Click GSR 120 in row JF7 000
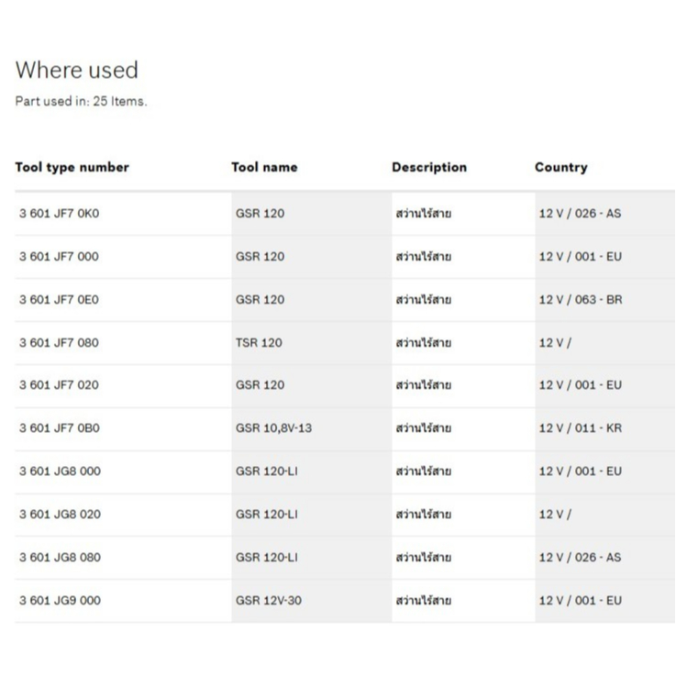 pos(260,257)
